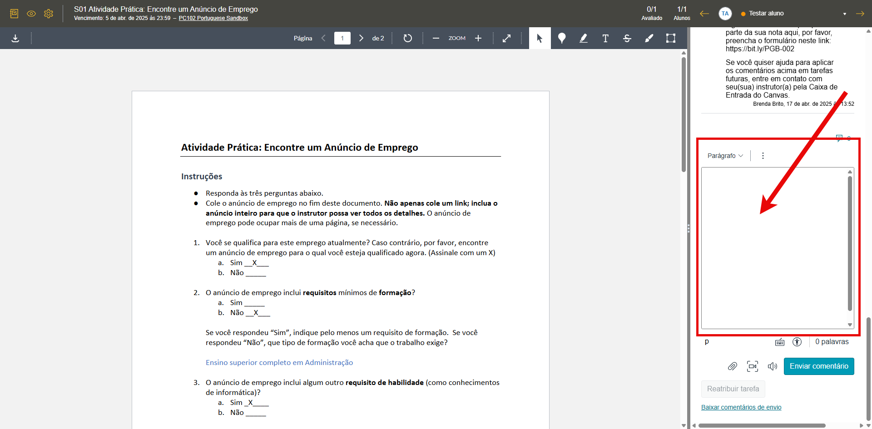The height and width of the screenshot is (429, 872).
Task: Select the free draw brush tool
Action: click(x=649, y=38)
